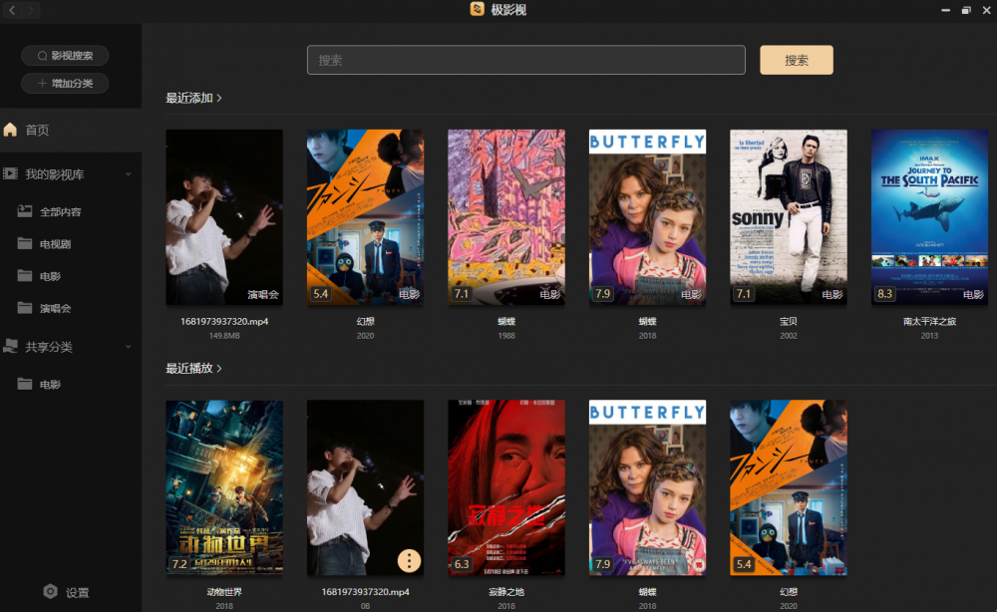Viewport: 997px width, 612px height.
Task: Open 动物世界 poster in 最近播放
Action: (x=224, y=487)
